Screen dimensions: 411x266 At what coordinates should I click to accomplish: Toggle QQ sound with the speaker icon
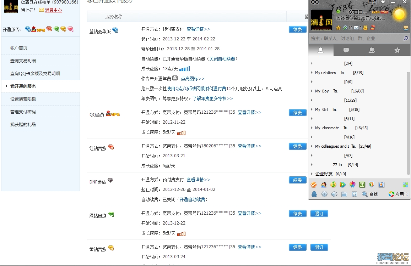click(x=334, y=194)
